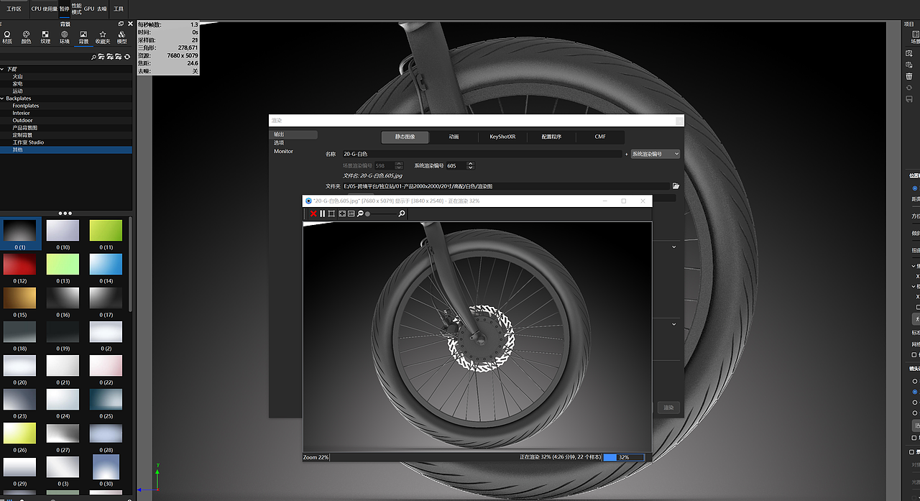Cancel render with the red X icon
Screen dimensions: 920x501
(313, 213)
